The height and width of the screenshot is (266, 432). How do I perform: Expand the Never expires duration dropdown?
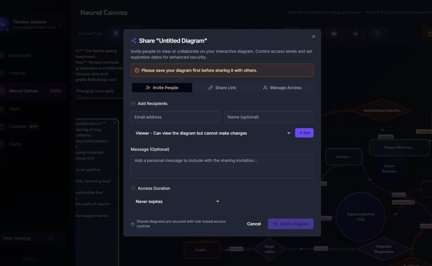coord(177,202)
